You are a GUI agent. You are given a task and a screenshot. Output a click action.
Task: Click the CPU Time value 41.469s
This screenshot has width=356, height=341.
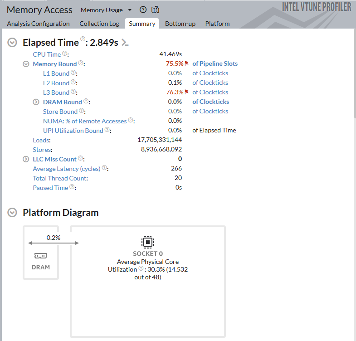point(171,54)
